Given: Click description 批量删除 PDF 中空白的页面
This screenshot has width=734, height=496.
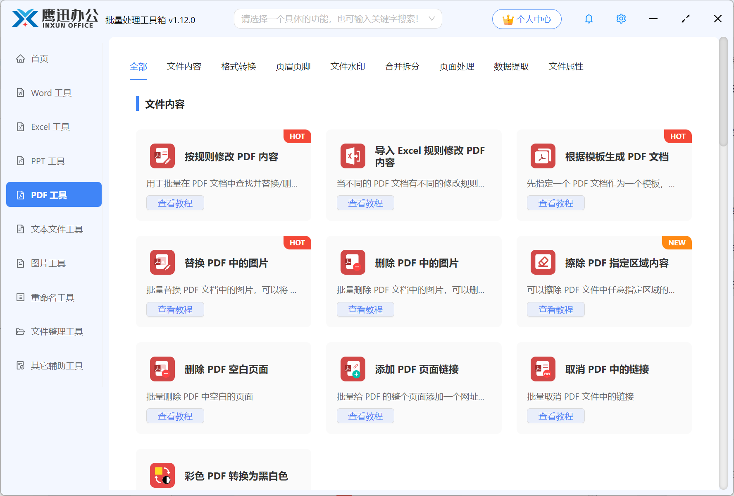Looking at the screenshot, I should coord(200,397).
